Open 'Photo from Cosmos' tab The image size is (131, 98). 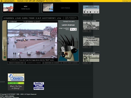click(70, 63)
